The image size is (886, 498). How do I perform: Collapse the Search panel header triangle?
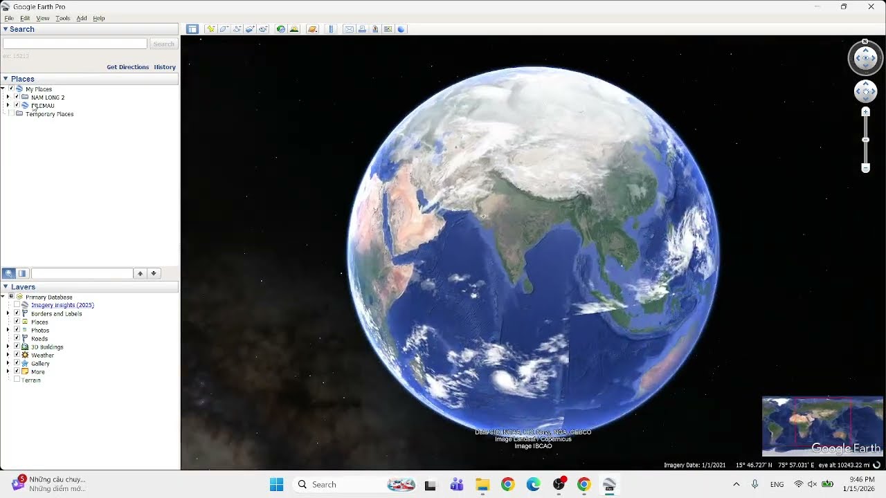[5, 29]
